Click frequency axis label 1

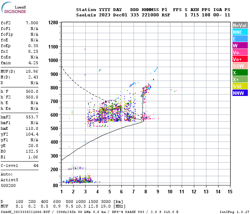pos(61,192)
